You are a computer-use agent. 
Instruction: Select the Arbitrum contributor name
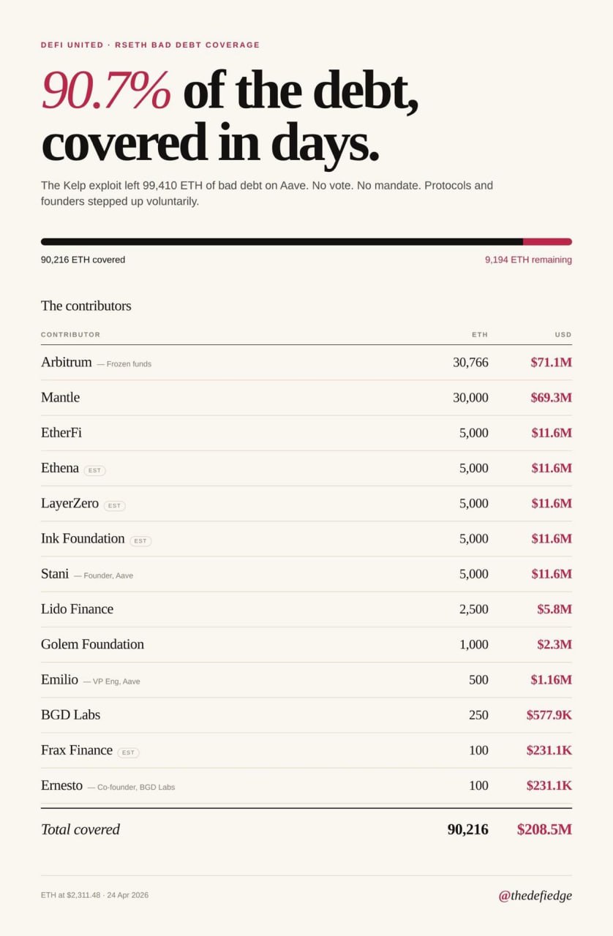pyautogui.click(x=67, y=362)
